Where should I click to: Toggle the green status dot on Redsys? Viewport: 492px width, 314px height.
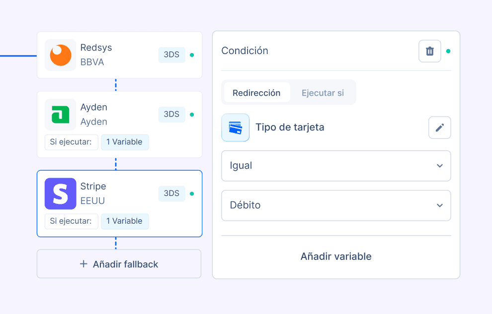coord(191,55)
